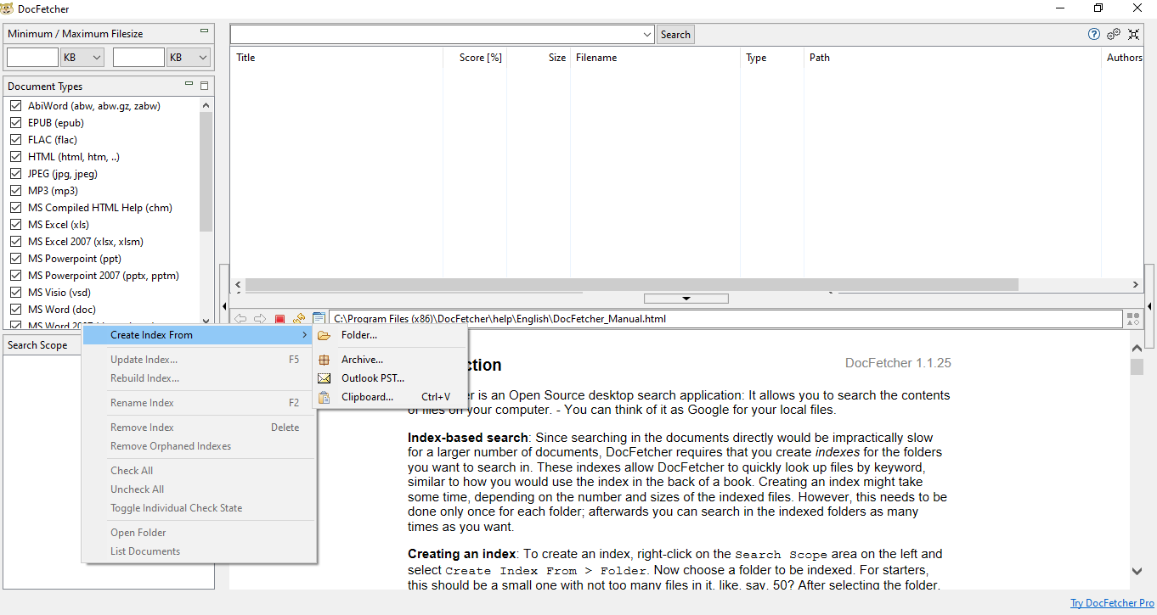1157x615 pixels.
Task: Toggle the HTML document type checkbox
Action: click(x=15, y=157)
